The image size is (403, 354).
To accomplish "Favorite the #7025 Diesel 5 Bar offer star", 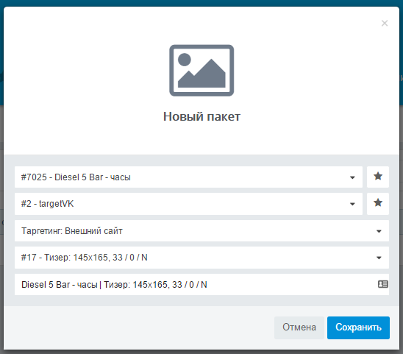I will click(378, 177).
